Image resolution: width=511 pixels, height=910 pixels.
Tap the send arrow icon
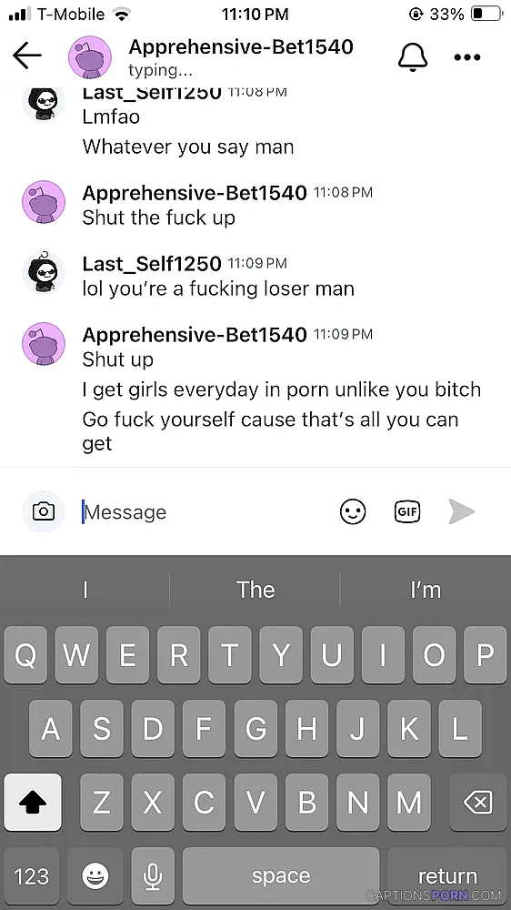(462, 511)
